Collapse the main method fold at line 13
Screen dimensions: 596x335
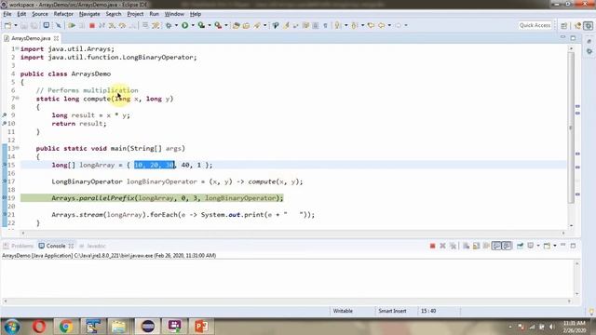tap(17, 148)
